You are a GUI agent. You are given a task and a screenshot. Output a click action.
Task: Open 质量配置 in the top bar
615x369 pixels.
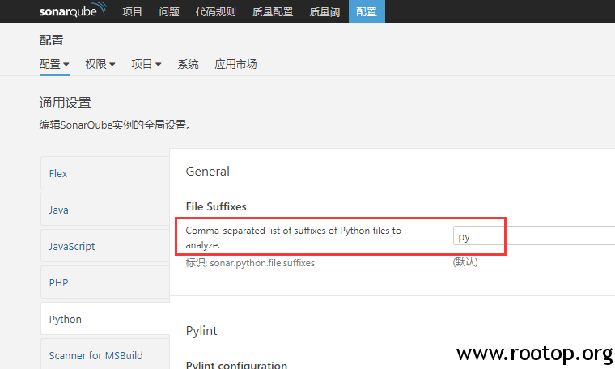(273, 12)
